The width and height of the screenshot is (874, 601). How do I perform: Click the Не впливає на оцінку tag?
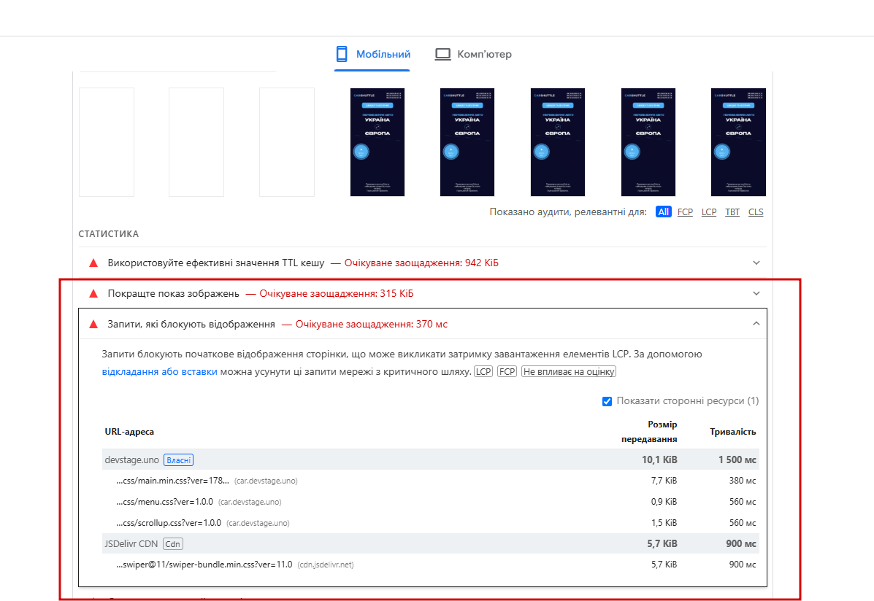569,371
